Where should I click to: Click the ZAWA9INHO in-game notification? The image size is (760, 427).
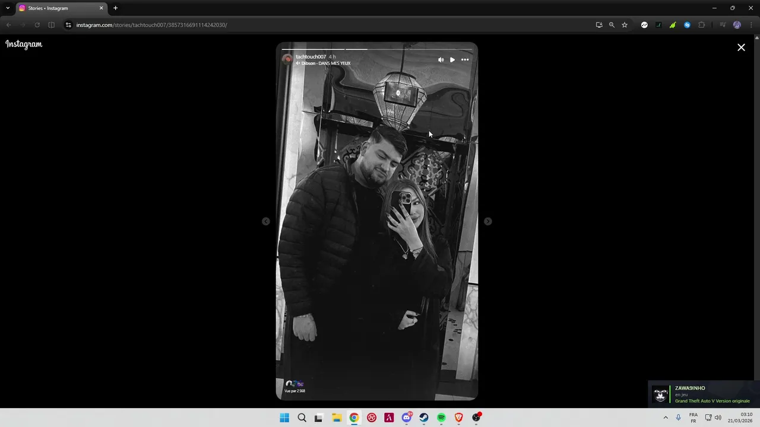pyautogui.click(x=703, y=394)
